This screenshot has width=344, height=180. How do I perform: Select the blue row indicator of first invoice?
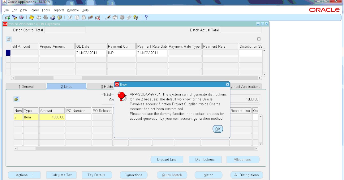(8, 53)
